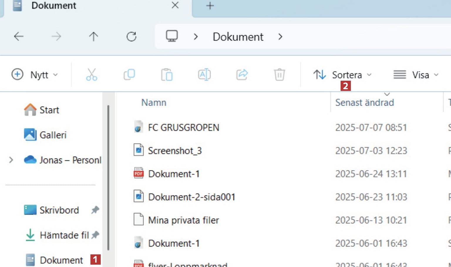Expand the Jonas – Personal OneDrive tree

[x=11, y=160]
